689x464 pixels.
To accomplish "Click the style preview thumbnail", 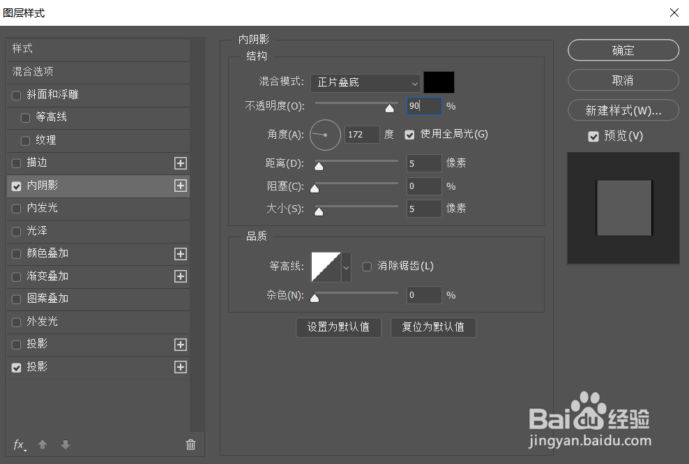I will pyautogui.click(x=623, y=208).
